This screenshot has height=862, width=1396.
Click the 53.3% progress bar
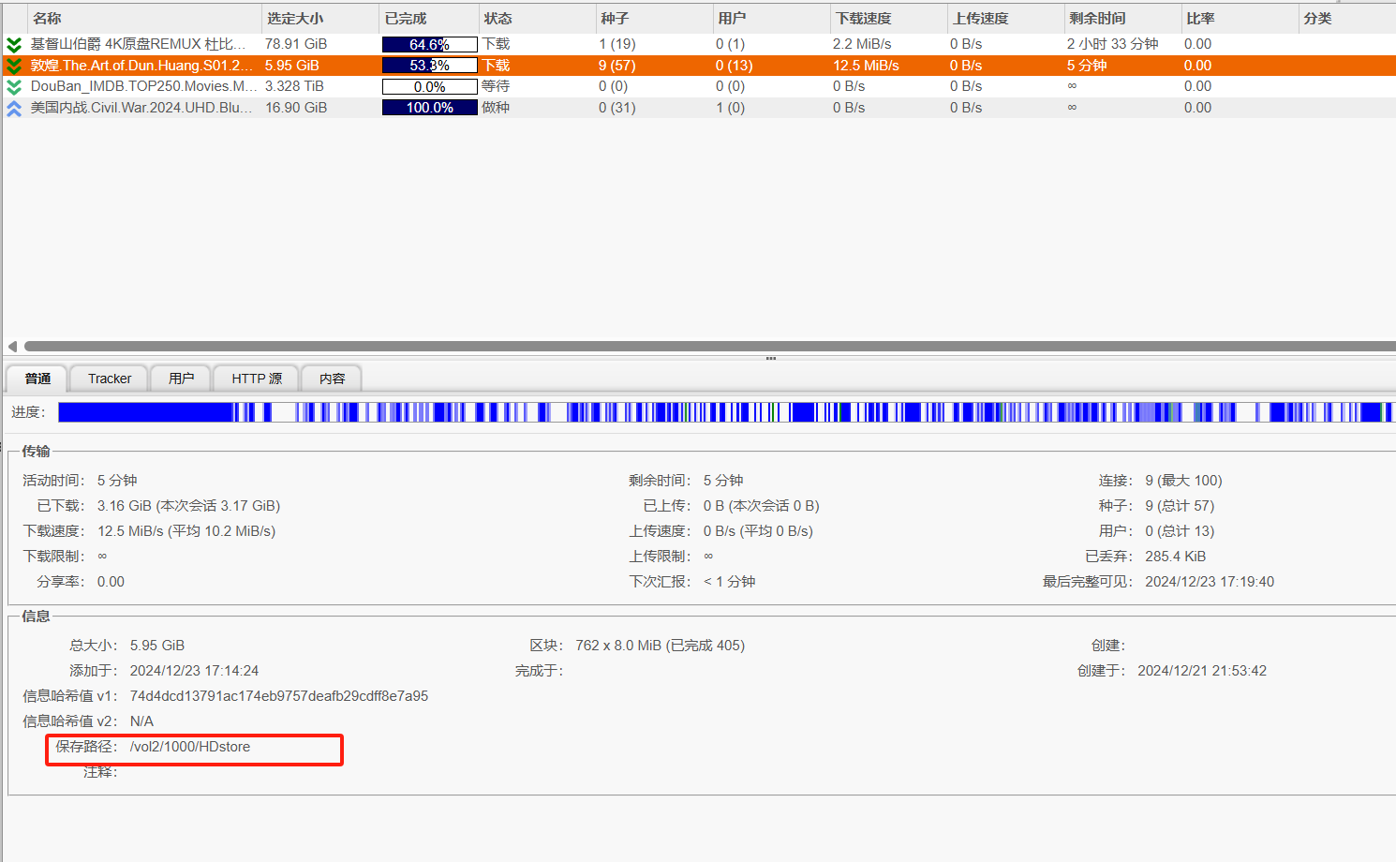pos(430,66)
